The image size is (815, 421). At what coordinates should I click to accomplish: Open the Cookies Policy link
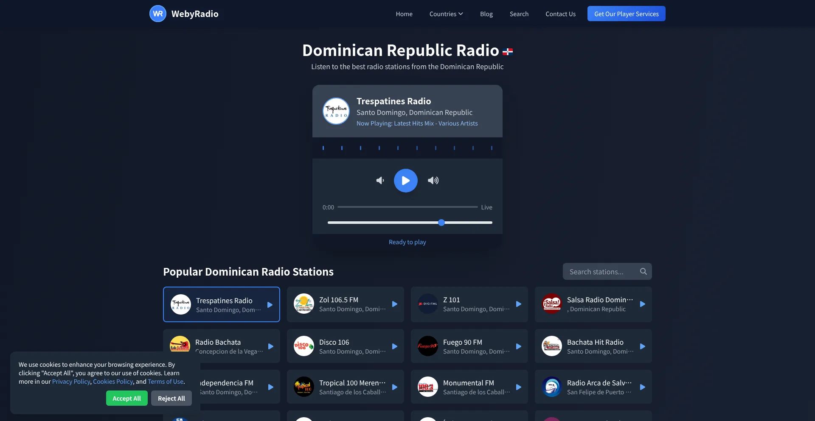coord(113,382)
